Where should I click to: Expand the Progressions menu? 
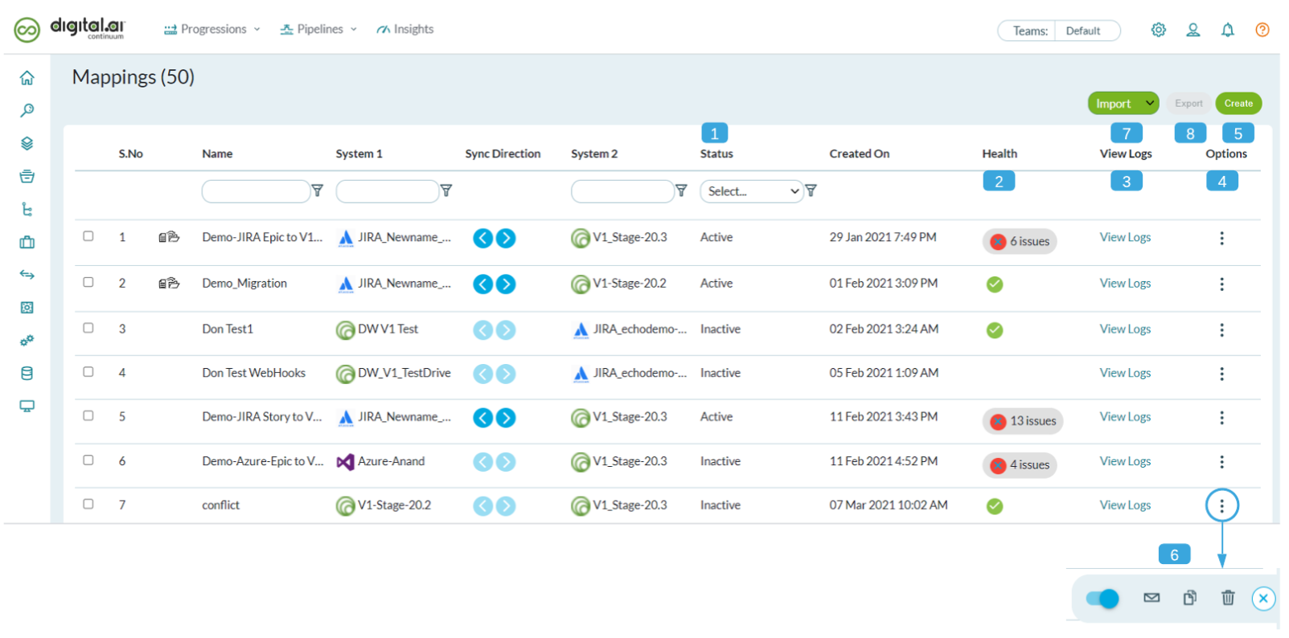pos(212,29)
